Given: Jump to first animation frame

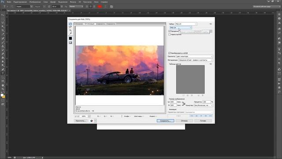Looking at the screenshot, I should click(192, 116).
